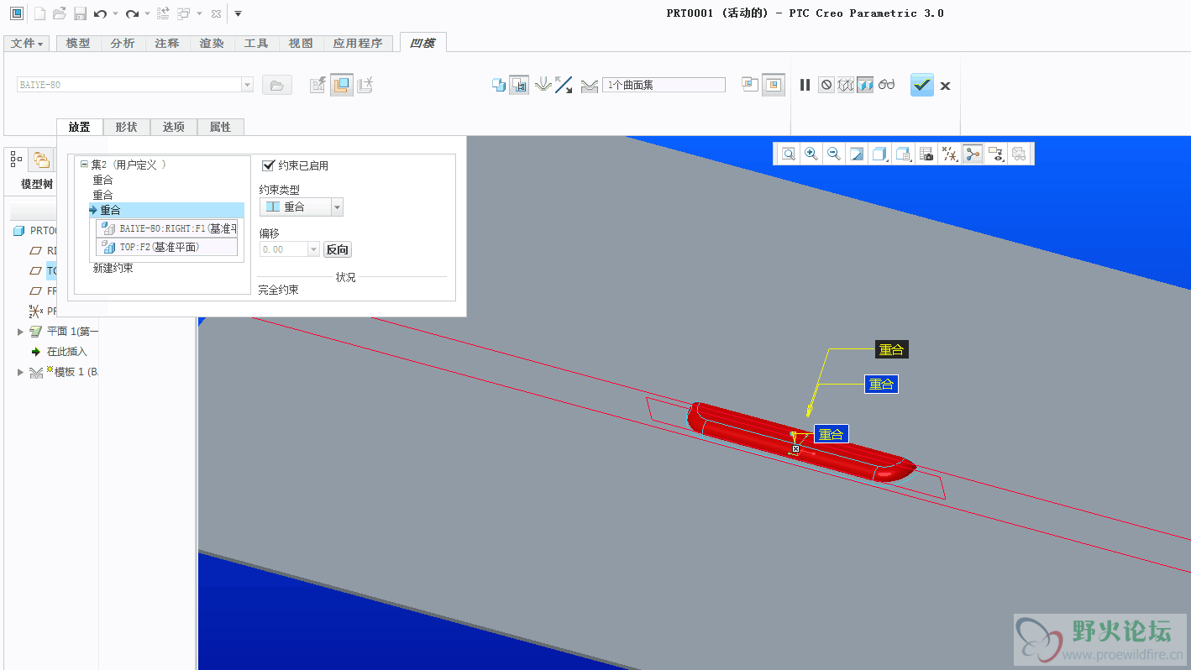Zoom in using graphics toolbar

pyautogui.click(x=811, y=154)
